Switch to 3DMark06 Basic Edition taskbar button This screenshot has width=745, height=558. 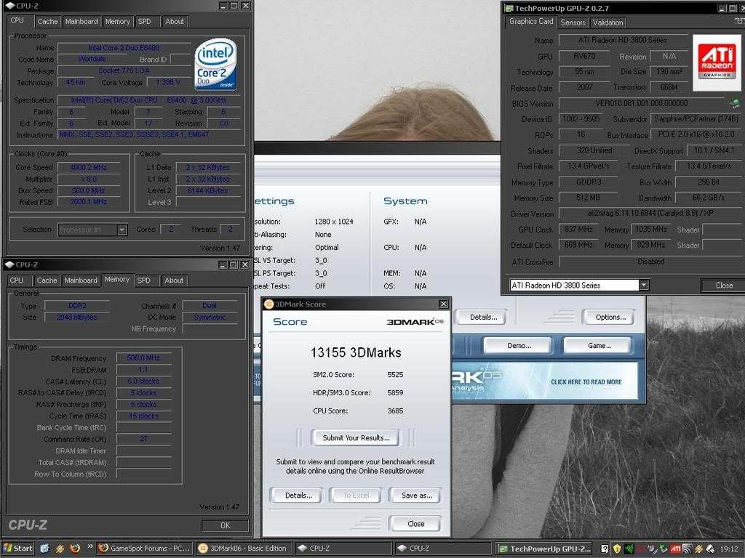[x=243, y=549]
